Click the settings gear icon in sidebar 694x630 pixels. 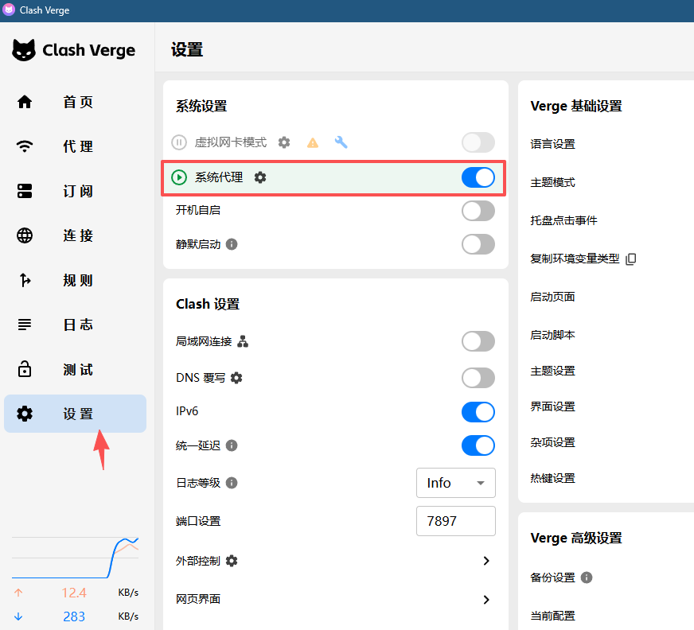coord(25,414)
